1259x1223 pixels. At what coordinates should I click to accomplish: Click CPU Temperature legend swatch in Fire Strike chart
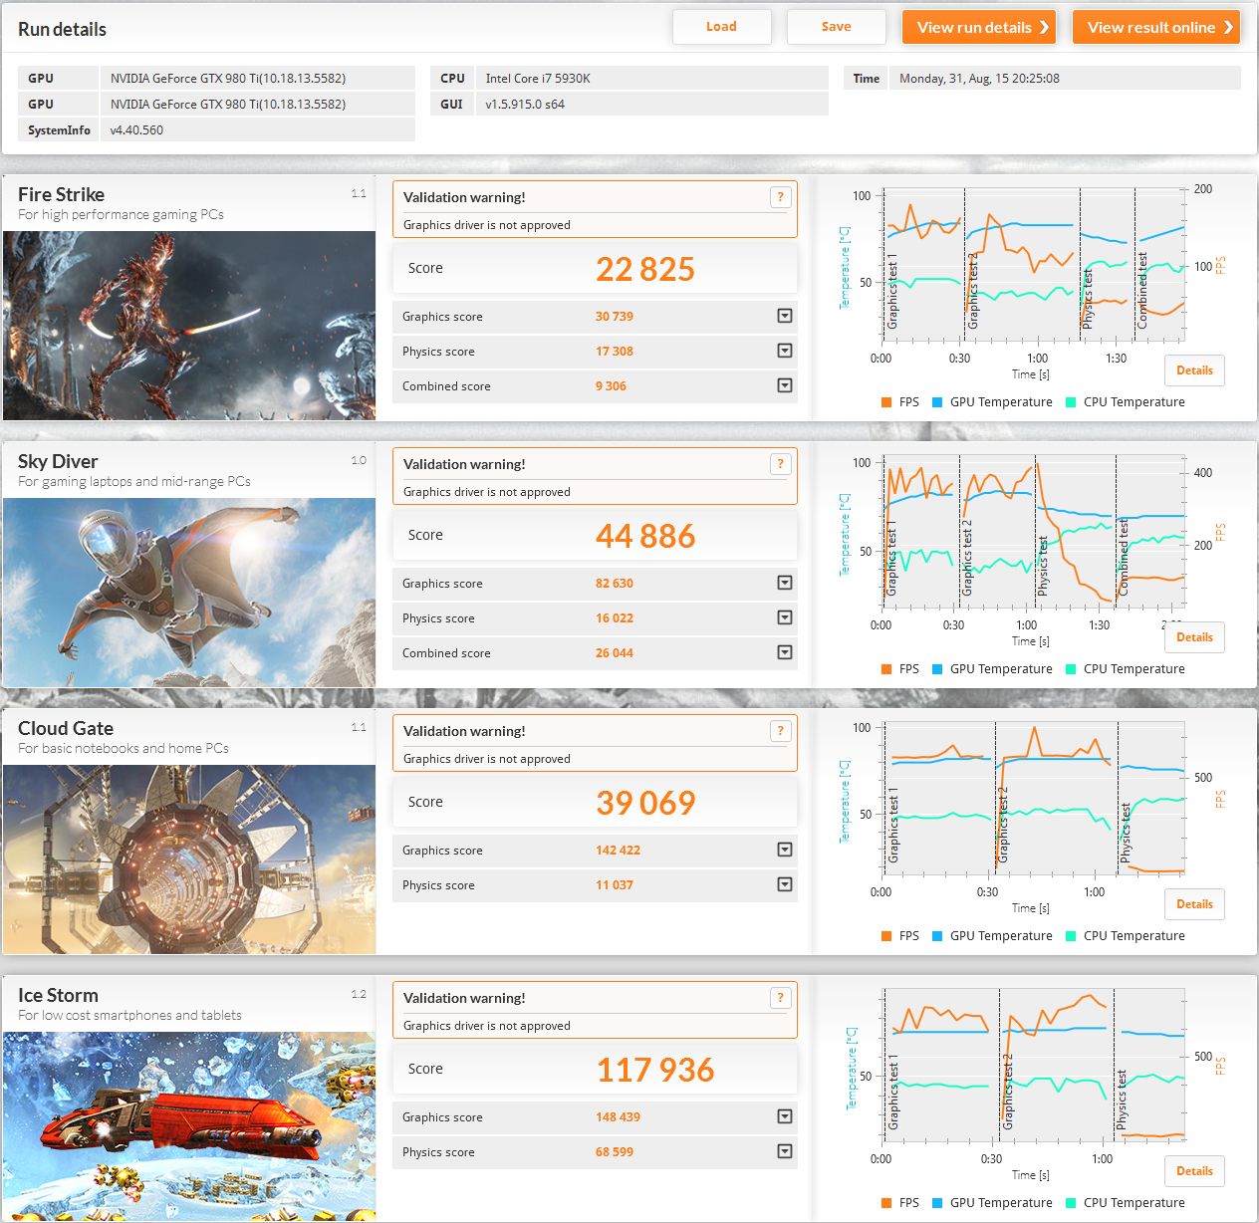coord(1071,402)
